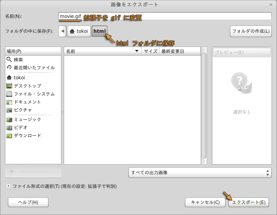
Task: Click the search magnifier icon in places
Action: click(9, 59)
